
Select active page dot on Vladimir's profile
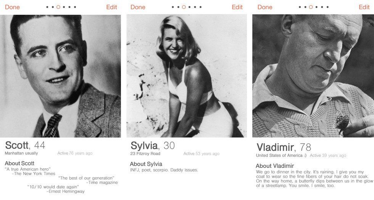coord(311,7)
